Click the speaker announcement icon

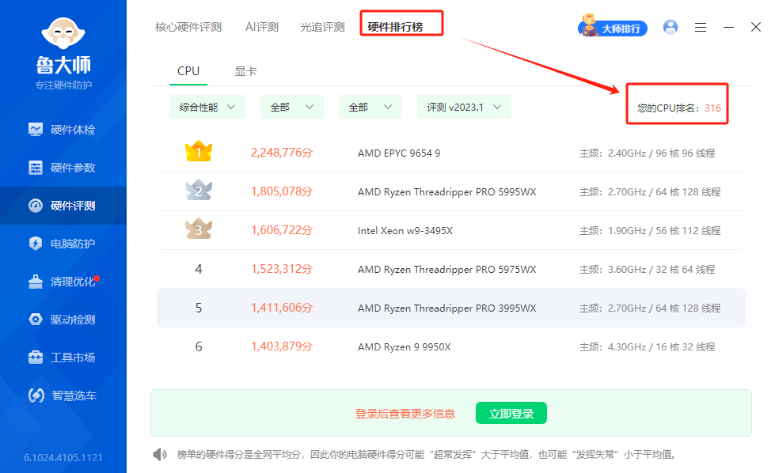point(160,454)
